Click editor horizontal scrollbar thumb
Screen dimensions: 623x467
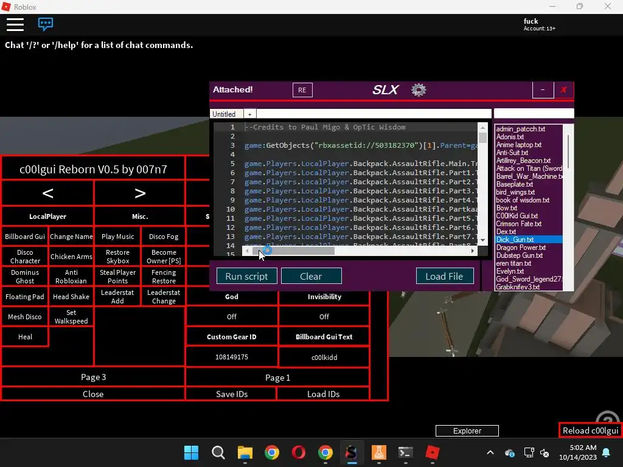point(294,251)
